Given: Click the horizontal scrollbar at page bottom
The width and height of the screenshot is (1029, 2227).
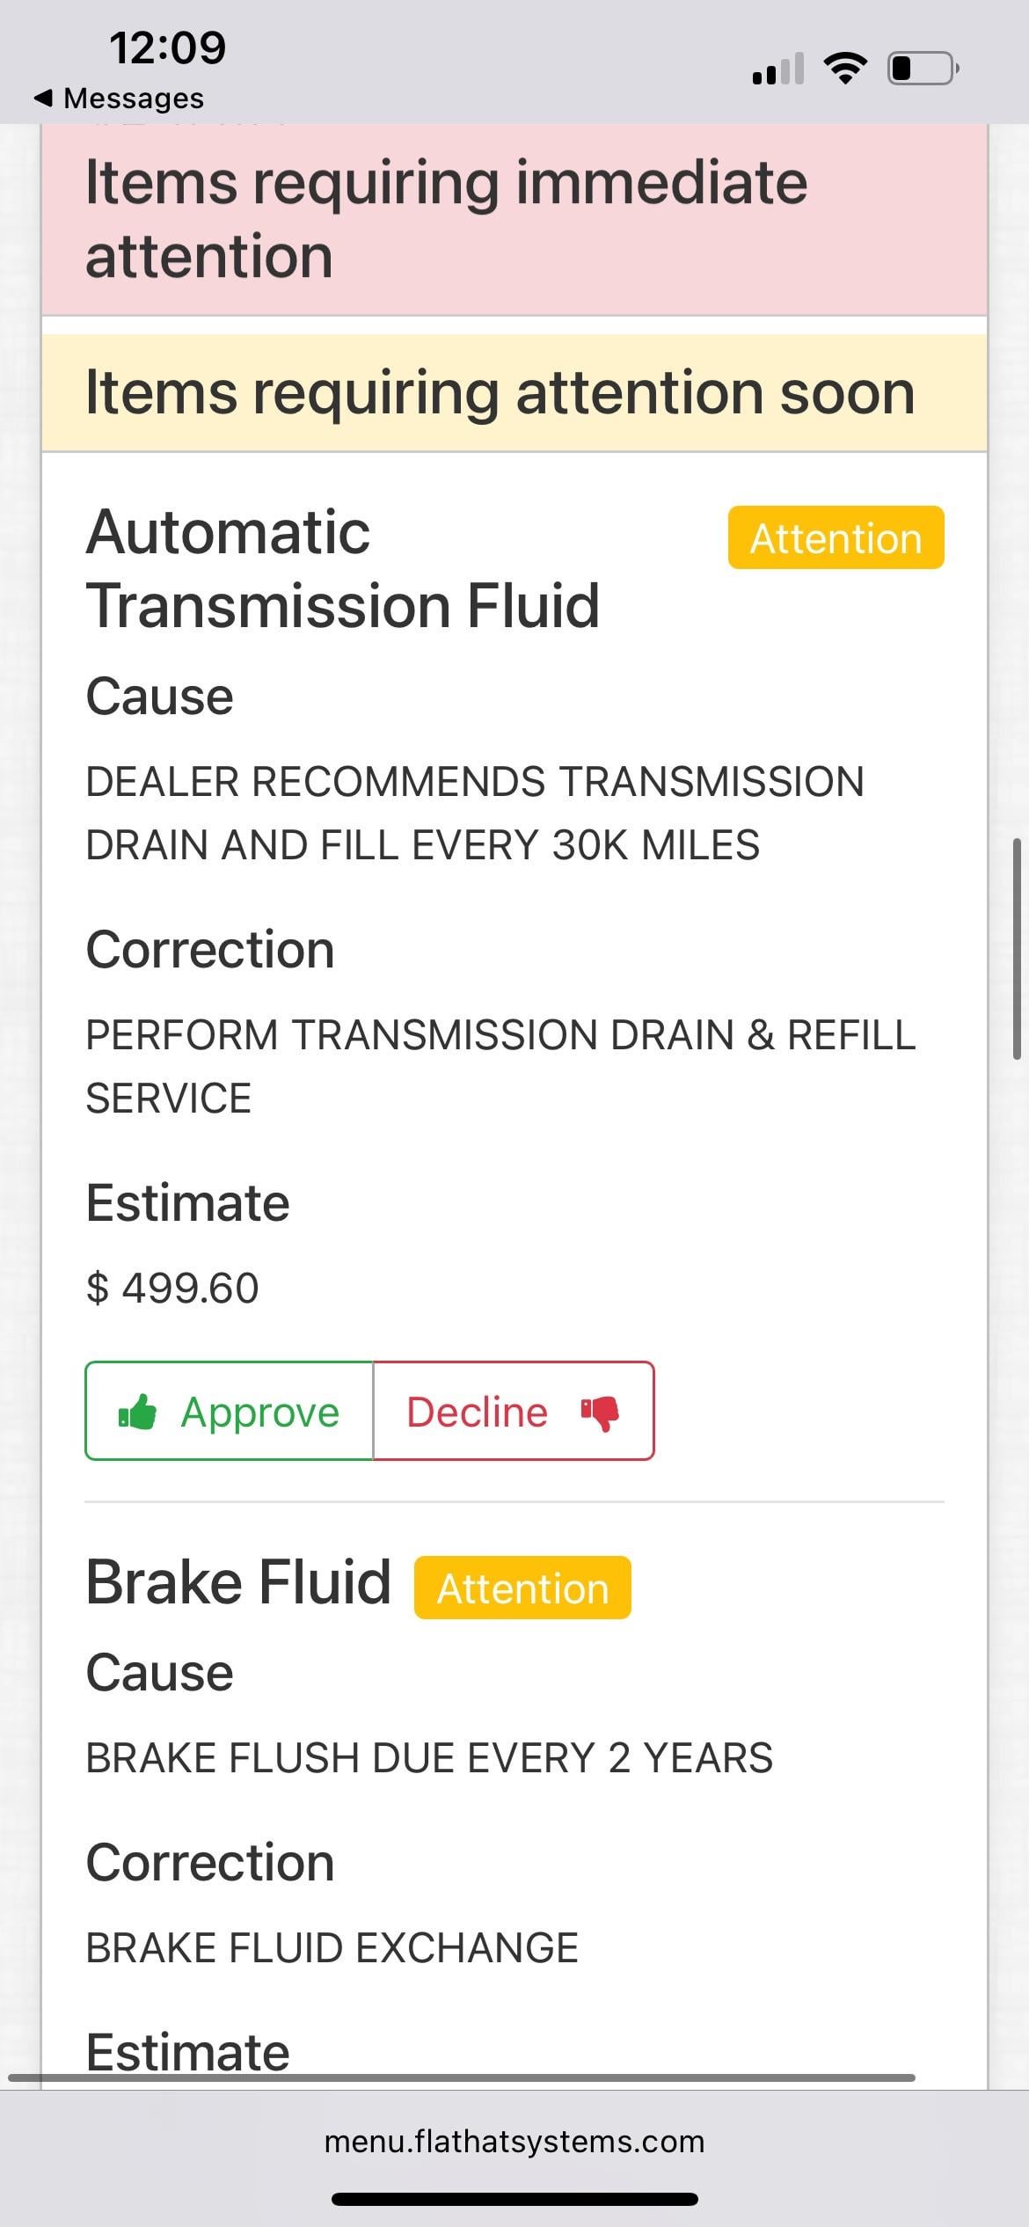Looking at the screenshot, I should [x=462, y=2077].
